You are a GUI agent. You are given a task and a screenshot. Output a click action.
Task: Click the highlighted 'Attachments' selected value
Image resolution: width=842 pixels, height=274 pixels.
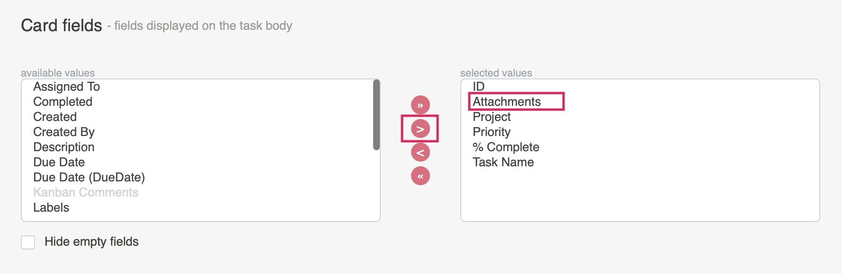coord(507,102)
